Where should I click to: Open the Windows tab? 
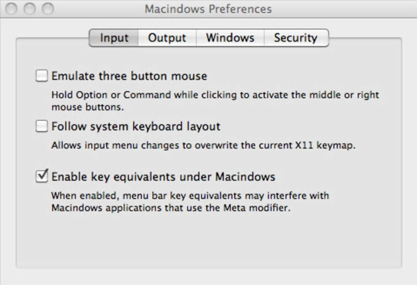point(230,38)
